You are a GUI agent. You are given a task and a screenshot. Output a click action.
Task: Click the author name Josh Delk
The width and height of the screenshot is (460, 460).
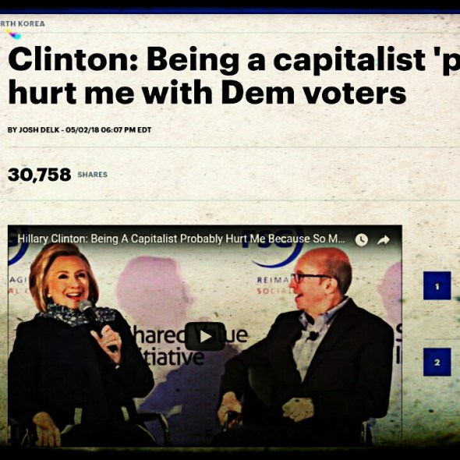[39, 129]
